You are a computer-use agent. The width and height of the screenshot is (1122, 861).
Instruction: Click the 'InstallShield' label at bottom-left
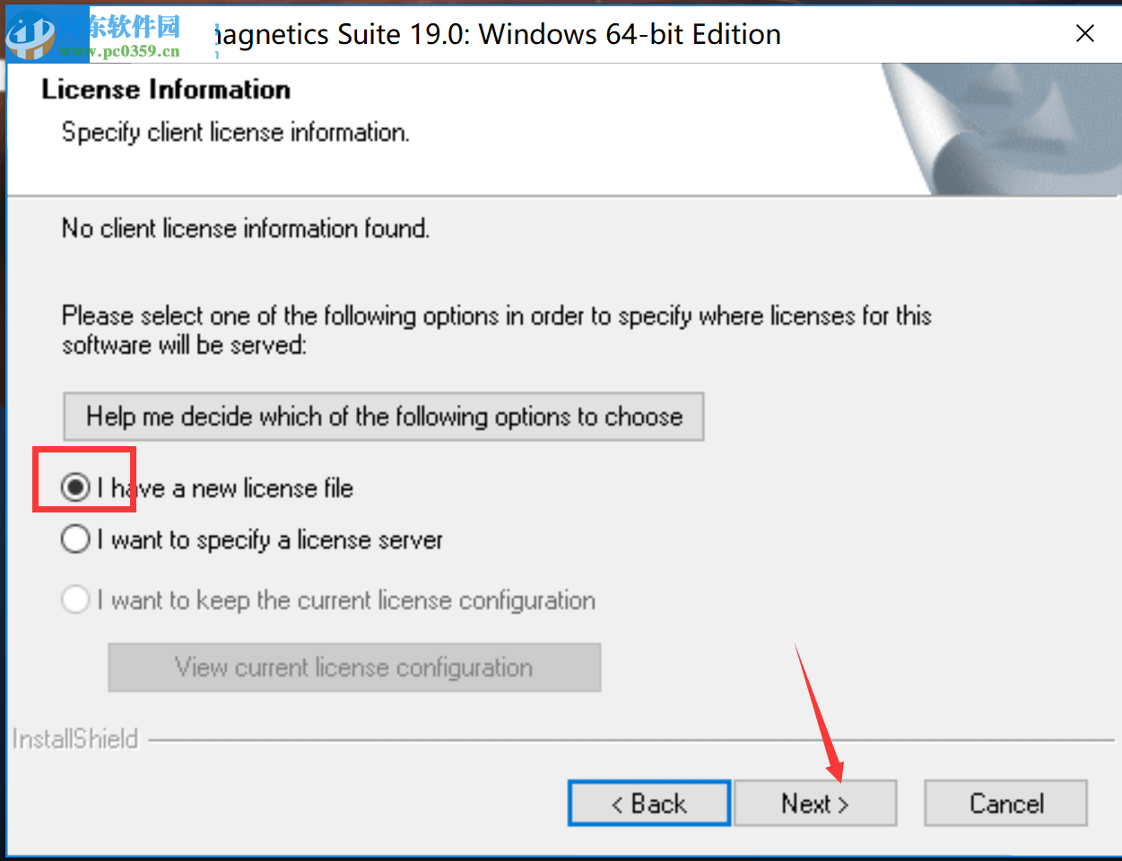tap(75, 739)
